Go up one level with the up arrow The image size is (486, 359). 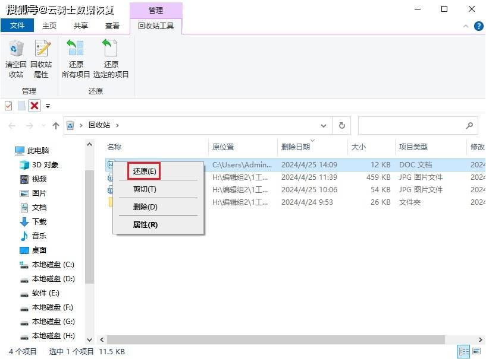(56, 126)
